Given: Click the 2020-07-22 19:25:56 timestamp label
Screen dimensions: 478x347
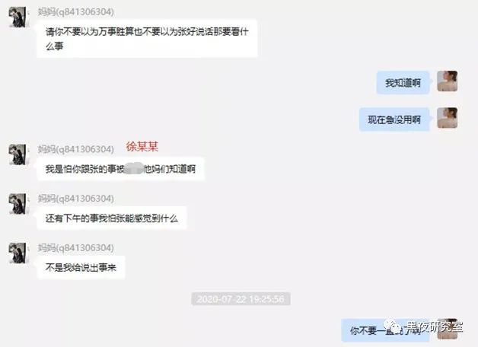Looking at the screenshot, I should click(x=241, y=299).
